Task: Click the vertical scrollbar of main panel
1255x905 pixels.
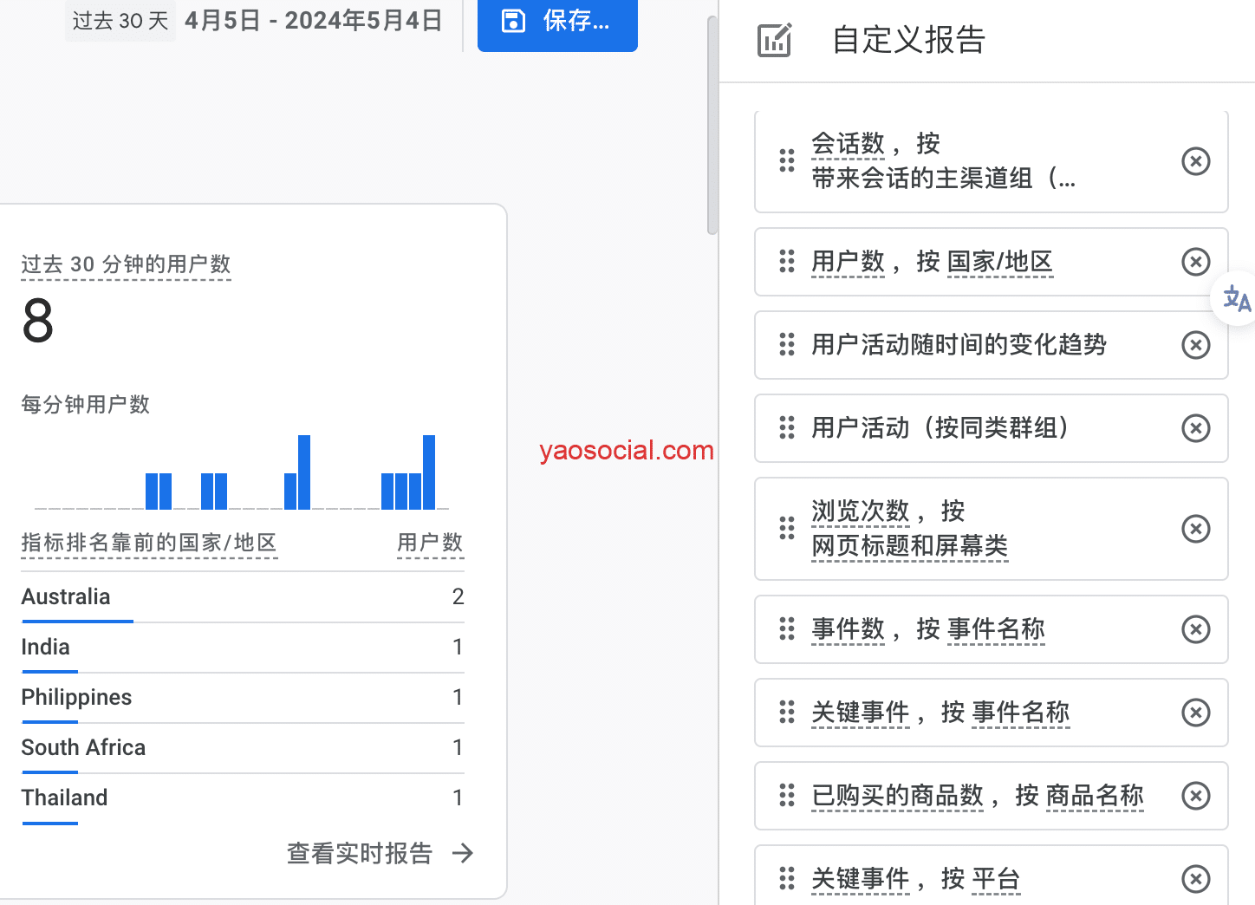Action: pyautogui.click(x=712, y=126)
